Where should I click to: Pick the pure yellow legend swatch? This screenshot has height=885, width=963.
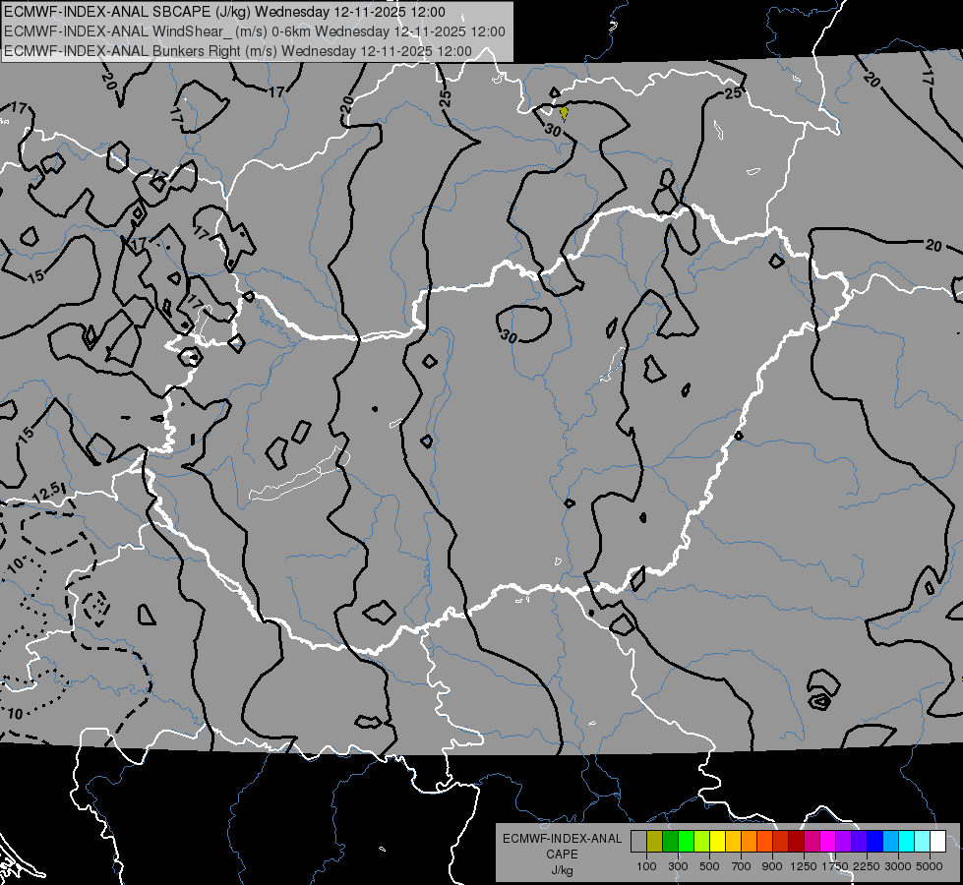click(717, 842)
